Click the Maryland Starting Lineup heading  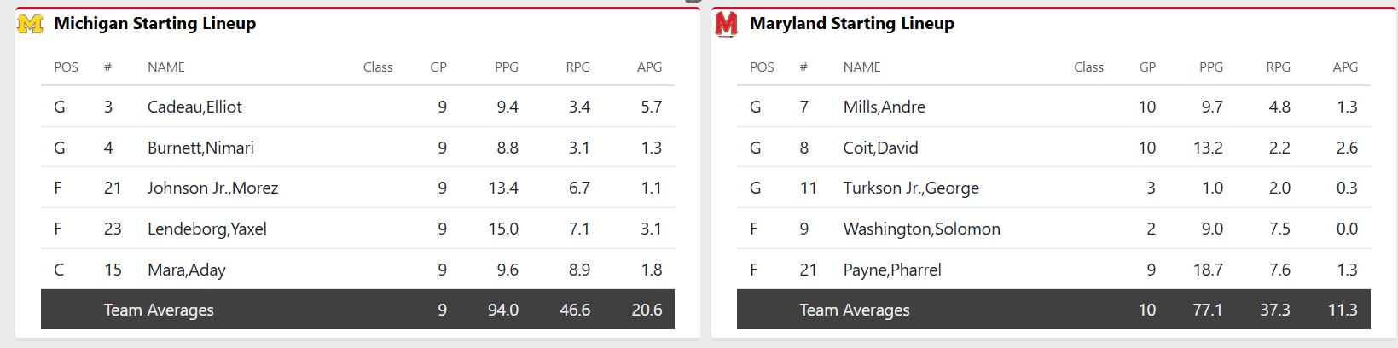[x=851, y=24]
